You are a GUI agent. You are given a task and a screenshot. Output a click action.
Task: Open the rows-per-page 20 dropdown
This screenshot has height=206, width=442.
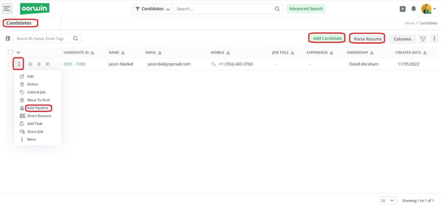388,201
